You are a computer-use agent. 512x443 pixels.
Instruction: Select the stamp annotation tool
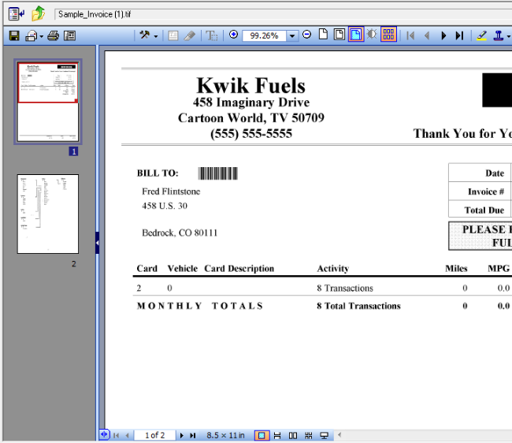[x=499, y=35]
